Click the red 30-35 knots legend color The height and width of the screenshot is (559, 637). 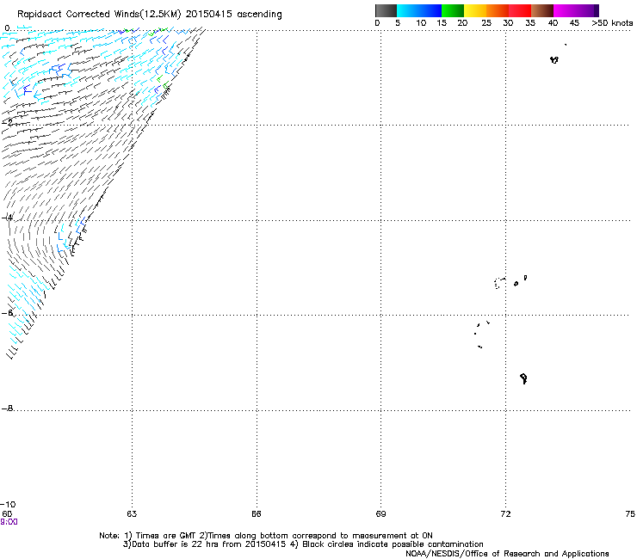click(x=520, y=10)
